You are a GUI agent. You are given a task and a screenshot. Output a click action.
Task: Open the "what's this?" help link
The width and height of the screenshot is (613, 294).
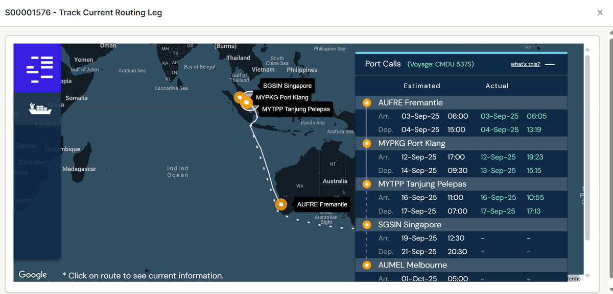coord(525,64)
